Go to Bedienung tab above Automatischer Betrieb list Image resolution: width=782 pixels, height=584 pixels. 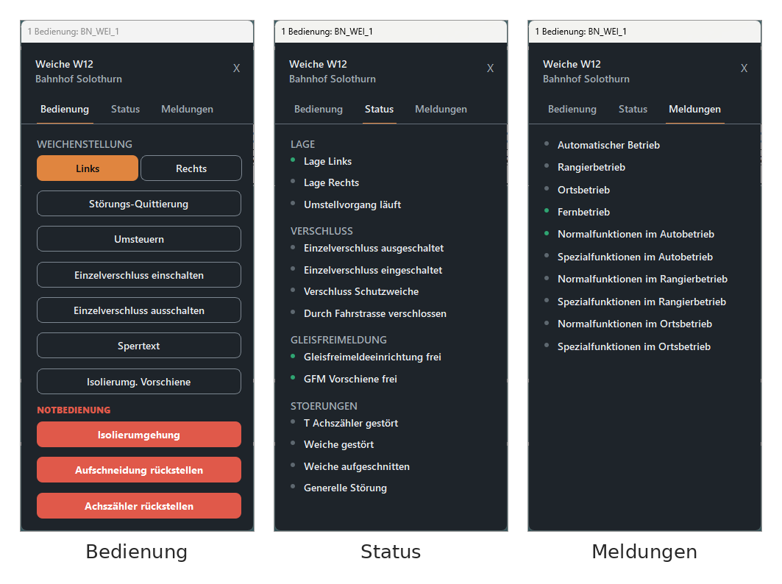coord(572,109)
